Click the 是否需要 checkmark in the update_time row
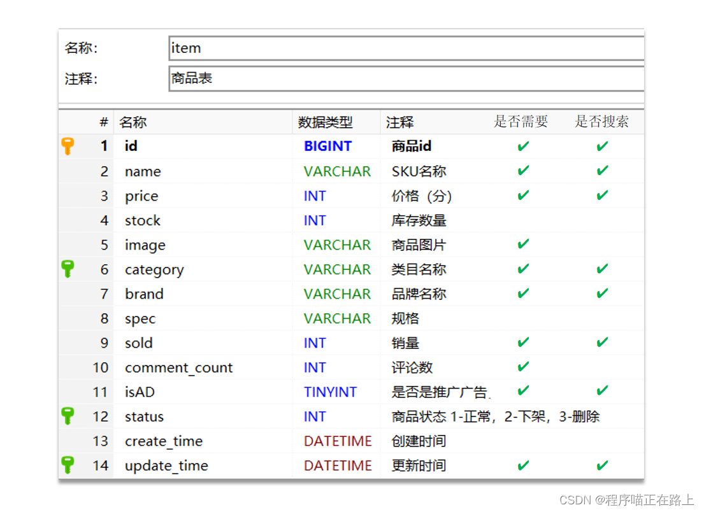Screen dimensions: 704x512 (523, 466)
